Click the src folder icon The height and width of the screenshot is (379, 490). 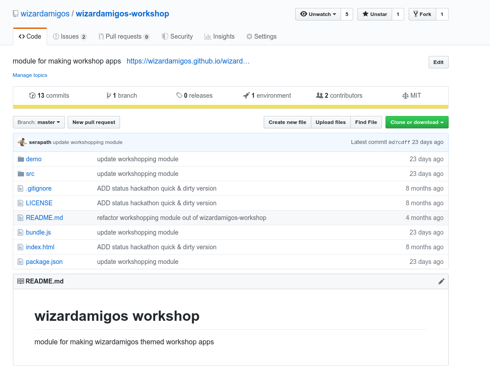coord(21,174)
